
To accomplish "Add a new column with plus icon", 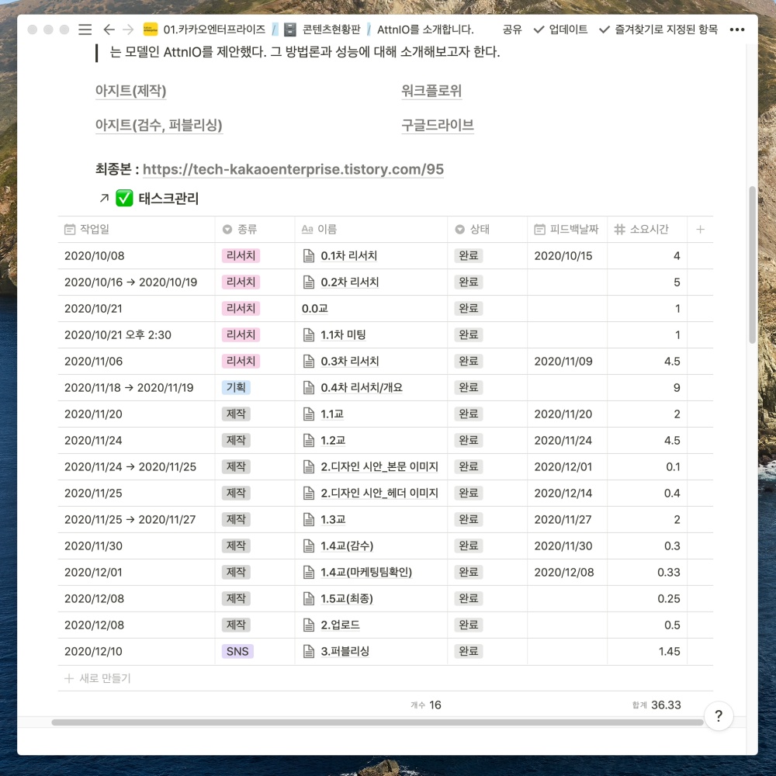I will tap(700, 229).
